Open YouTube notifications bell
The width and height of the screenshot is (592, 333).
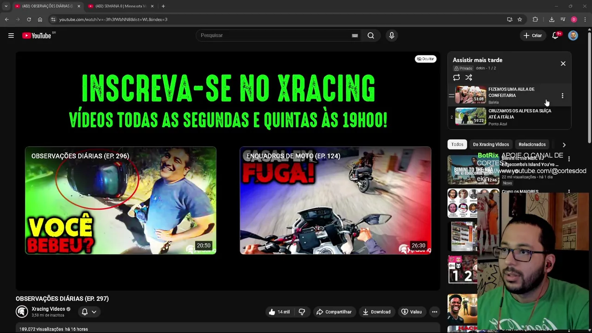[x=555, y=36]
